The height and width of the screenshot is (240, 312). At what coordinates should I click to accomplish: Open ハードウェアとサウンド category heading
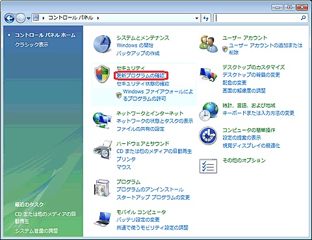pyautogui.click(x=142, y=143)
